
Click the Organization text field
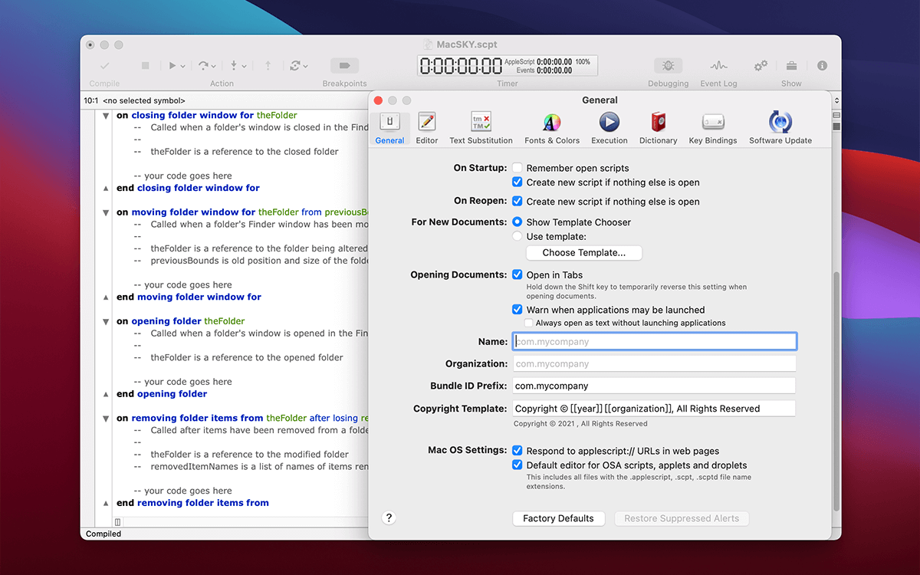pos(654,363)
